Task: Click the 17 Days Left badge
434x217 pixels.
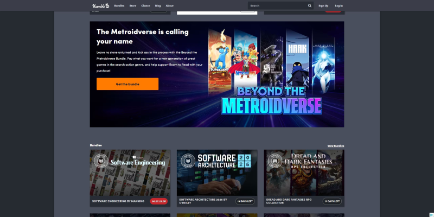Action: (332, 201)
